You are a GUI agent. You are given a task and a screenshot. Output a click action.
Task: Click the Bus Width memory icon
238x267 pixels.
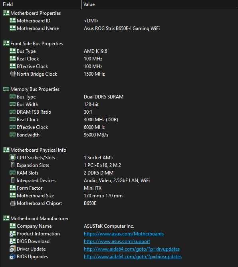tap(12, 104)
